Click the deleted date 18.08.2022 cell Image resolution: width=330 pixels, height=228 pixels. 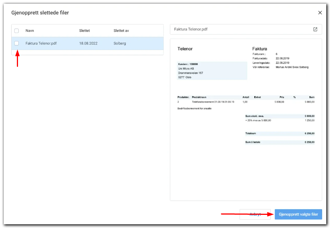click(x=88, y=44)
